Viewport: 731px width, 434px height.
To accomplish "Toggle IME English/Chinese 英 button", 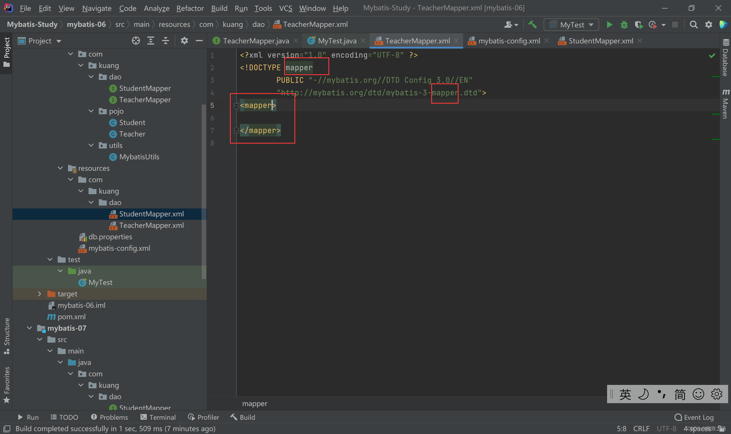I will [x=625, y=394].
